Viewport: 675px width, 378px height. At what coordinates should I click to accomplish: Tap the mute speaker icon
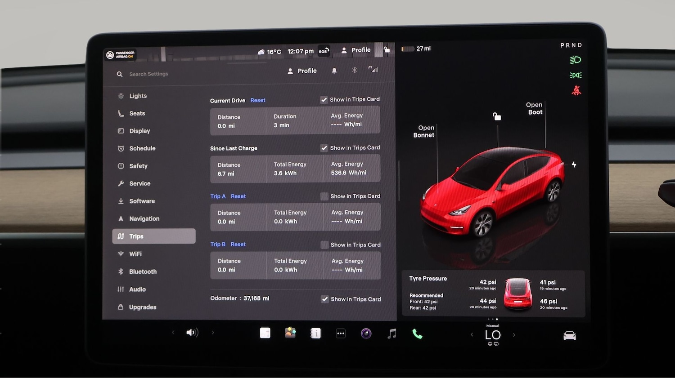click(x=192, y=332)
